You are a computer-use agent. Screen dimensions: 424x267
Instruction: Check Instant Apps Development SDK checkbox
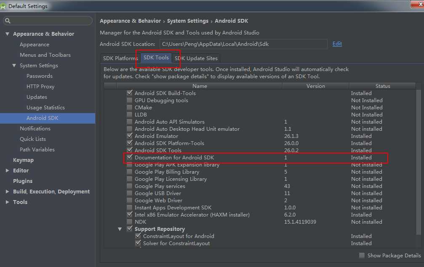click(130, 207)
